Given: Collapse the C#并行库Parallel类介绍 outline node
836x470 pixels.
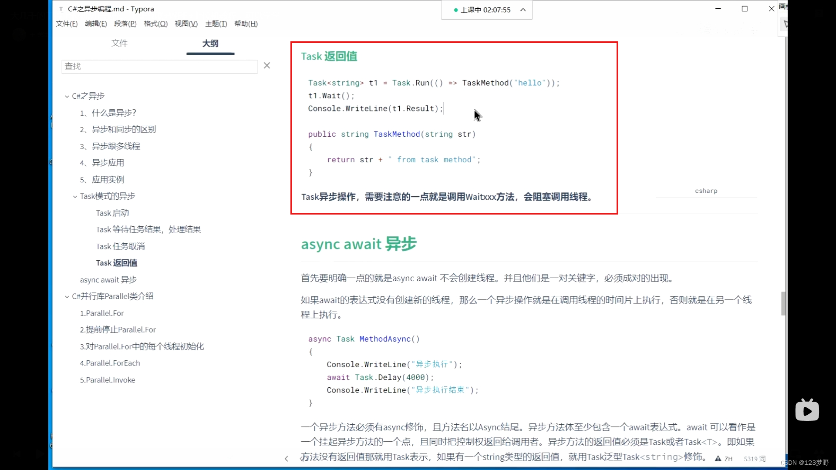Looking at the screenshot, I should (67, 297).
